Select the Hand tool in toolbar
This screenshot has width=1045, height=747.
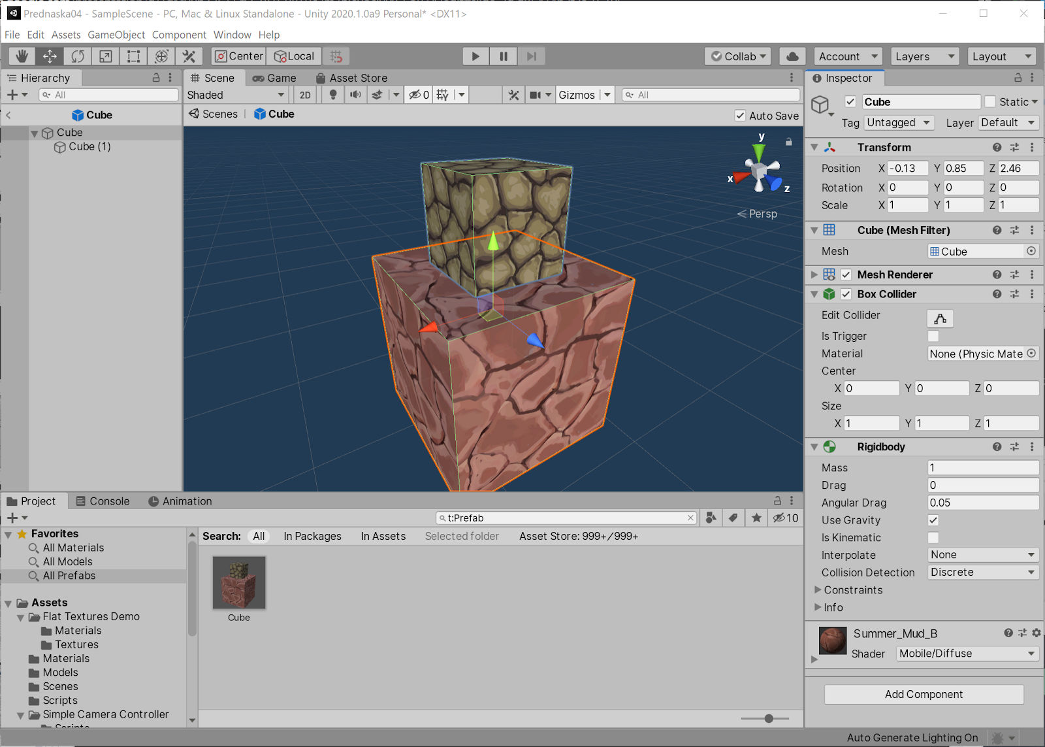pos(22,56)
